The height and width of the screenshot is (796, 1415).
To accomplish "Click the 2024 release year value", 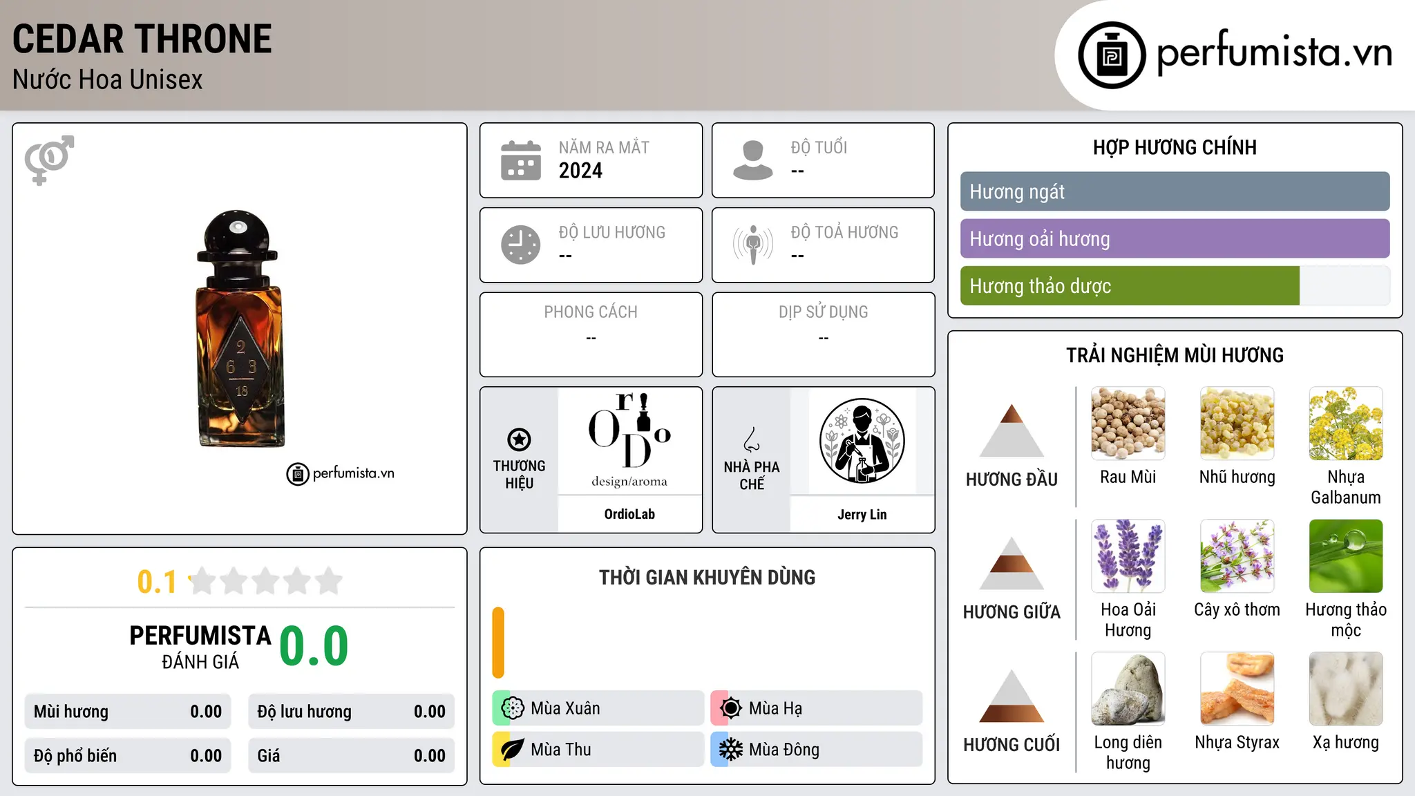I will (580, 171).
